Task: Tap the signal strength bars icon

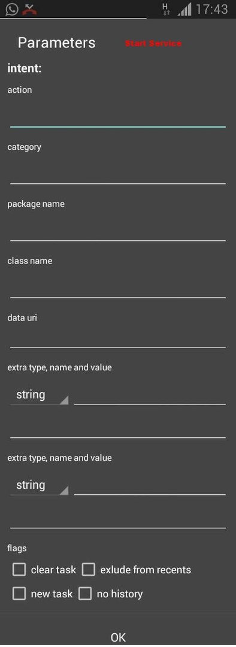Action: (x=184, y=10)
